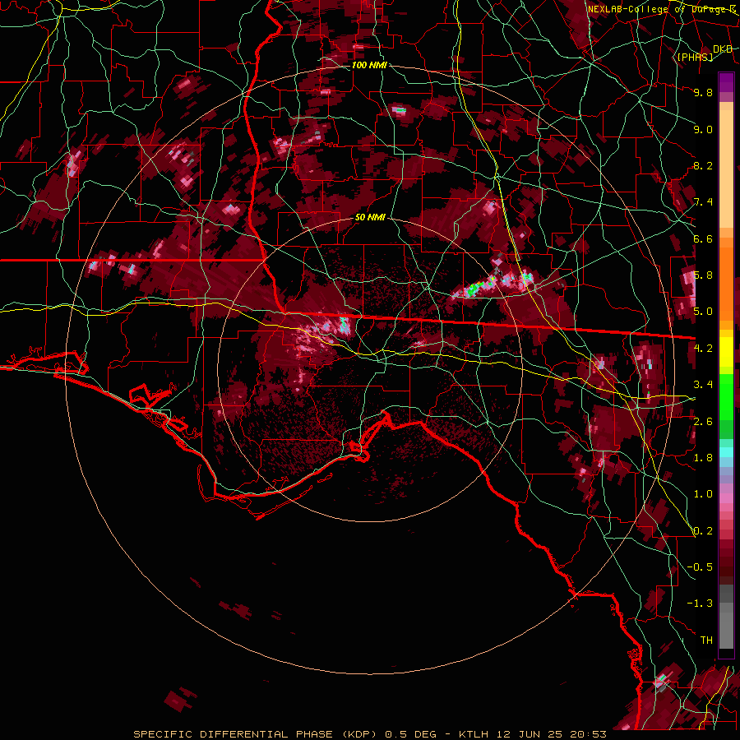Pick the yellow segment of the color bar
Screen dimensions: 740x740
(x=726, y=352)
